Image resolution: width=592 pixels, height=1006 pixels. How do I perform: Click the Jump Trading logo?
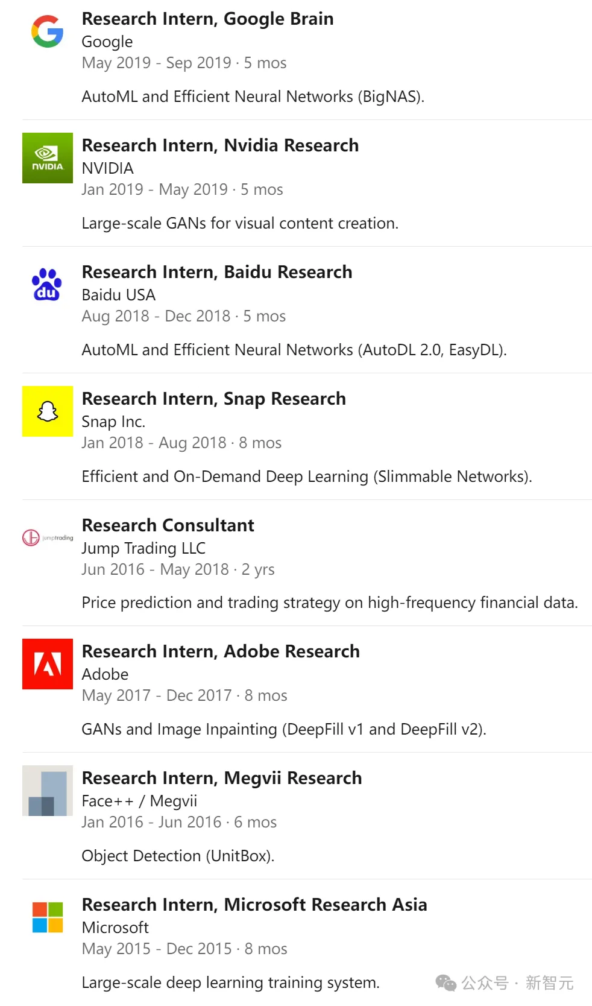[x=47, y=537]
